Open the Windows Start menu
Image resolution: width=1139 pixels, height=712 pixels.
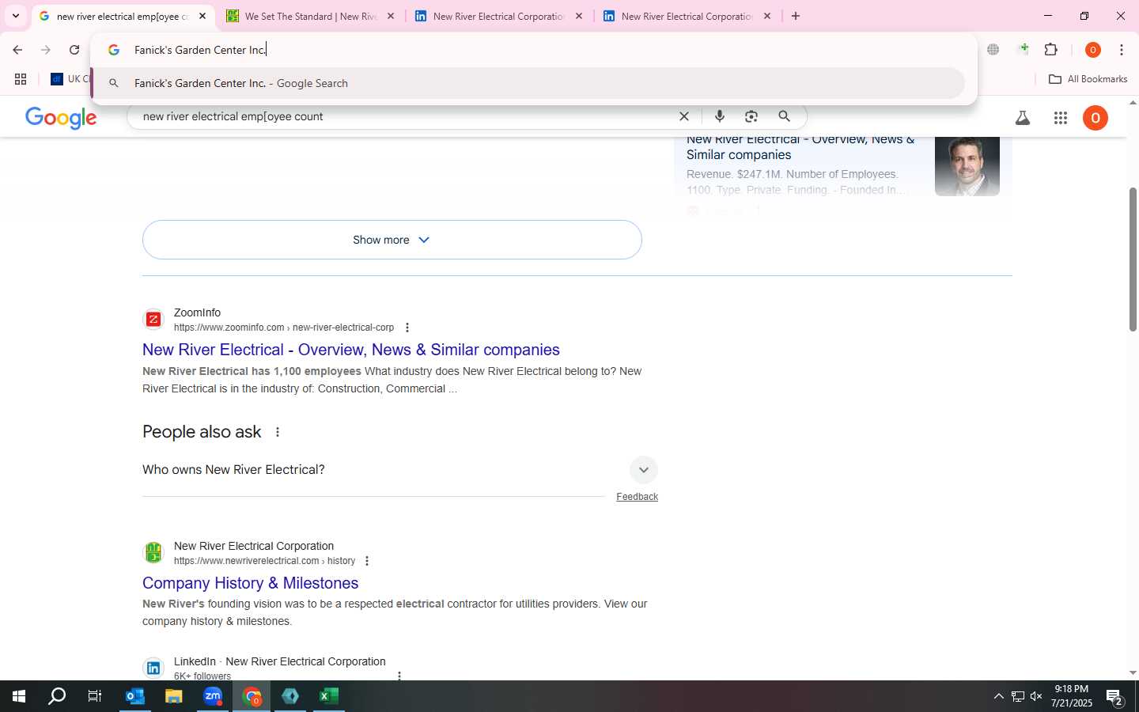tap(19, 696)
